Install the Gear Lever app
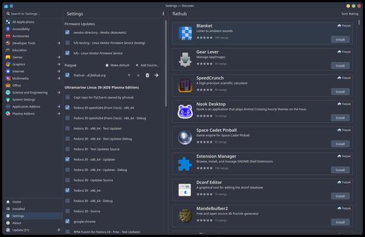The width and height of the screenshot is (365, 237). click(340, 66)
